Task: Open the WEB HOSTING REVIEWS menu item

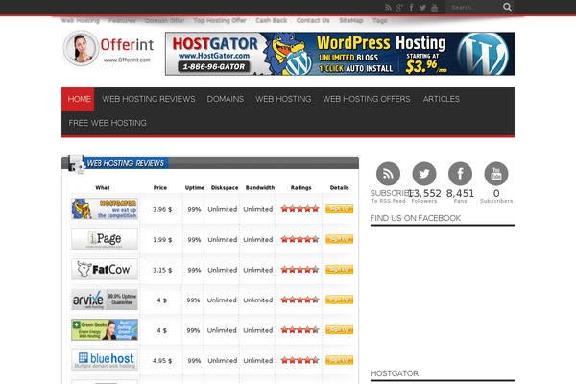Action: 148,99
